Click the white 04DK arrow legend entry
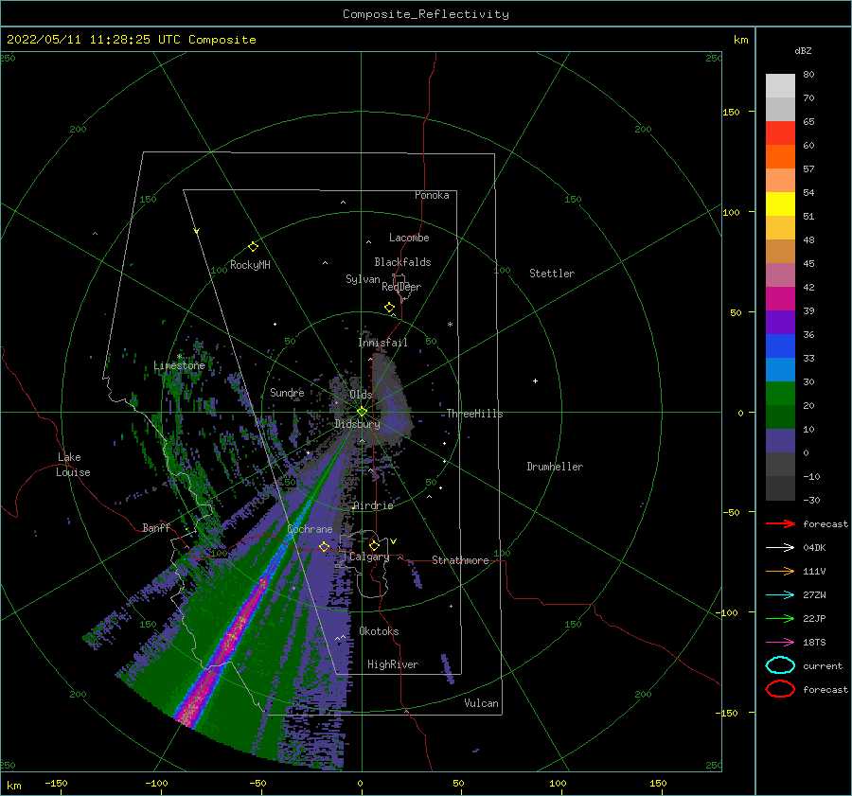The width and height of the screenshot is (852, 796). tap(780, 548)
